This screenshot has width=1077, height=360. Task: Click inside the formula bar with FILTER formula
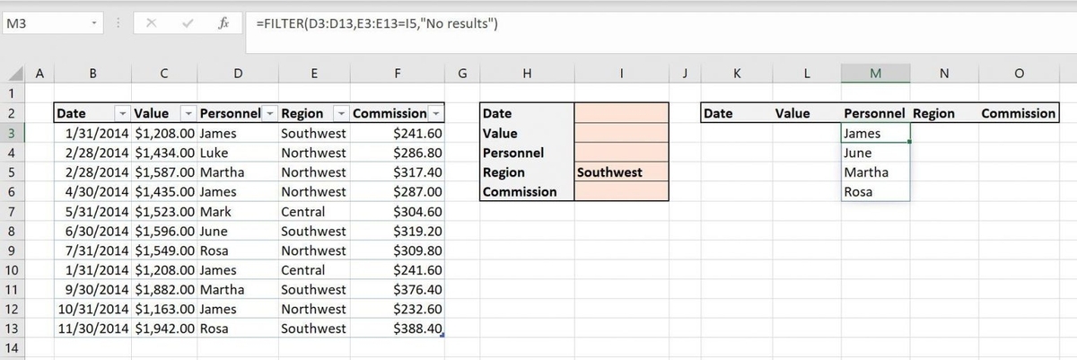click(x=628, y=24)
